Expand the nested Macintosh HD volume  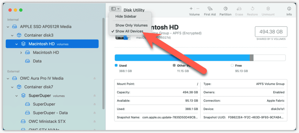(21, 52)
